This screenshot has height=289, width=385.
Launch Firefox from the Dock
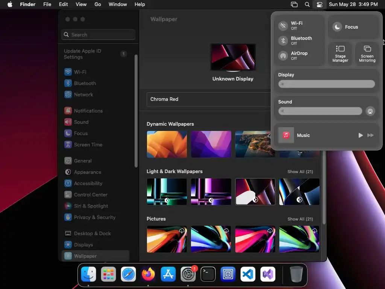point(148,274)
